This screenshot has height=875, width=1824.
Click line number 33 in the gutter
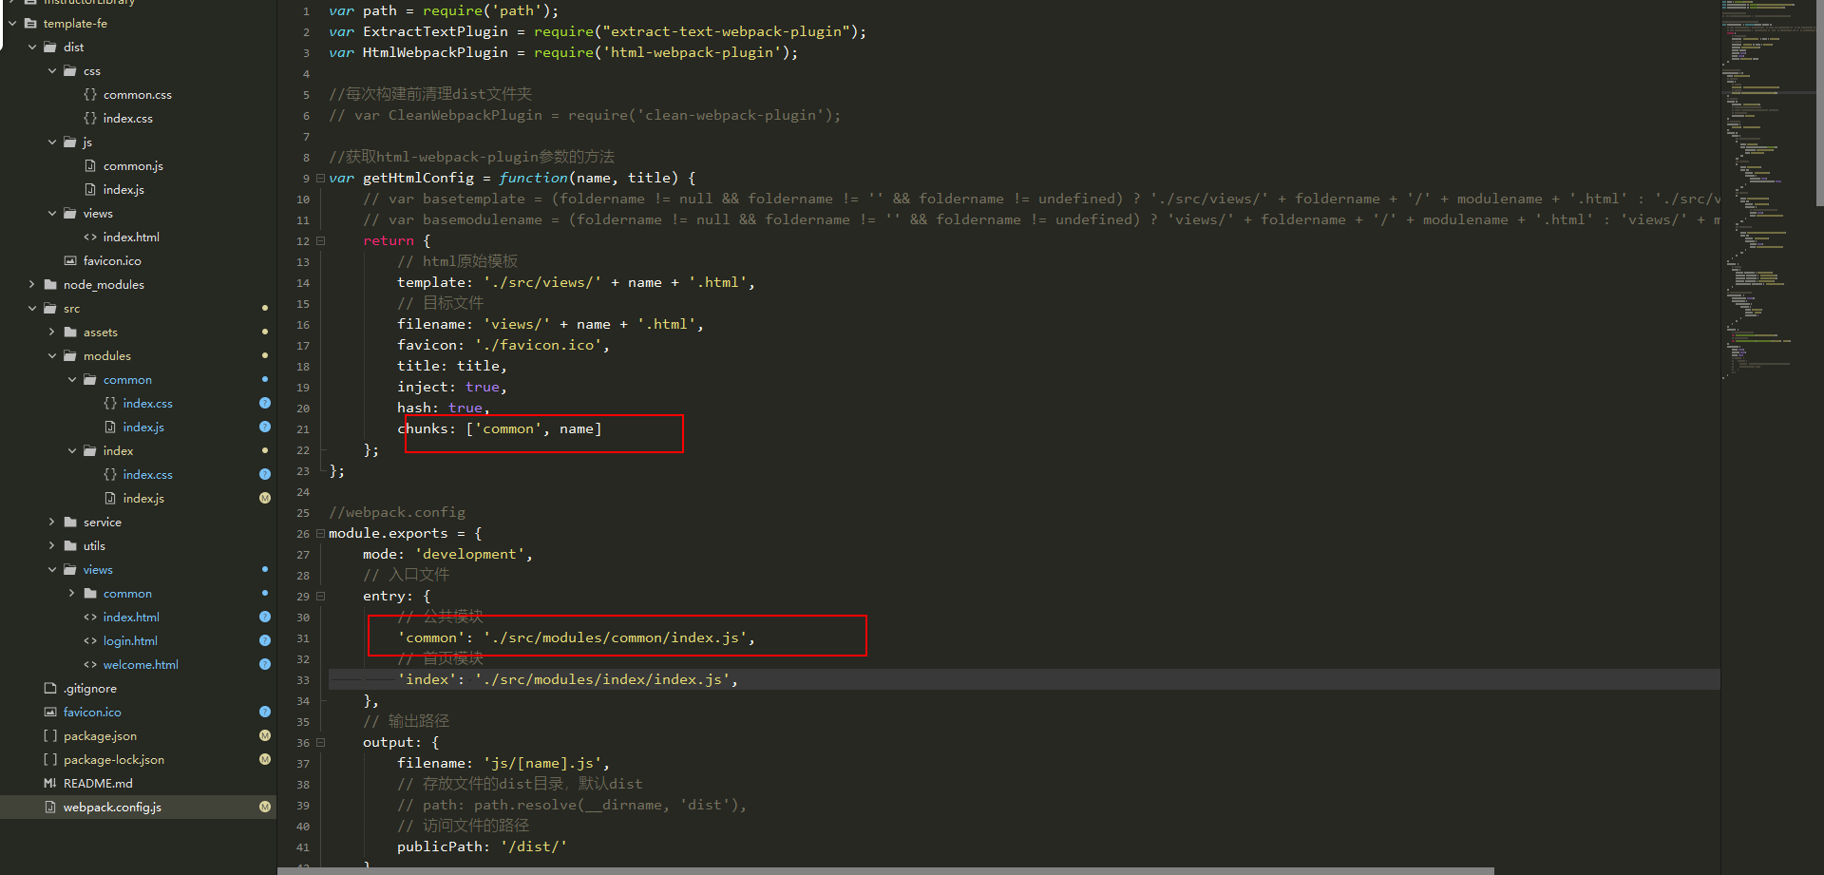[303, 680]
